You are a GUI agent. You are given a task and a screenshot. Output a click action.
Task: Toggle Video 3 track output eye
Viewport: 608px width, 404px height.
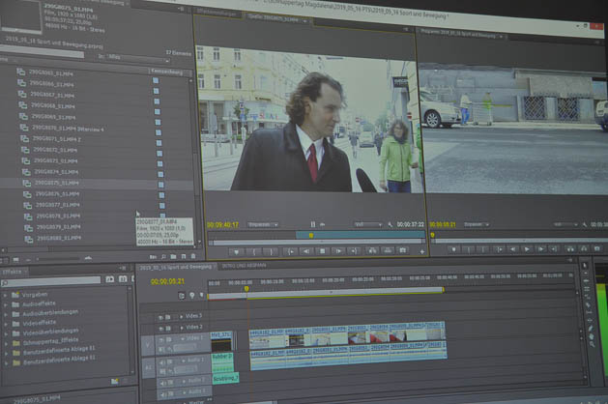(x=160, y=317)
